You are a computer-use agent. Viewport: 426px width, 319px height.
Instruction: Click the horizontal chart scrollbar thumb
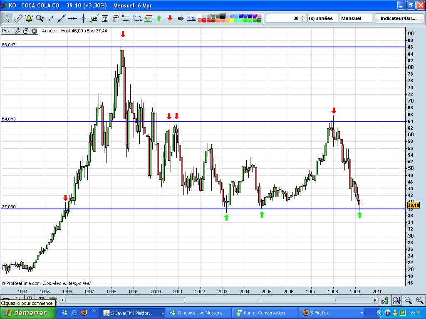(x=260, y=300)
